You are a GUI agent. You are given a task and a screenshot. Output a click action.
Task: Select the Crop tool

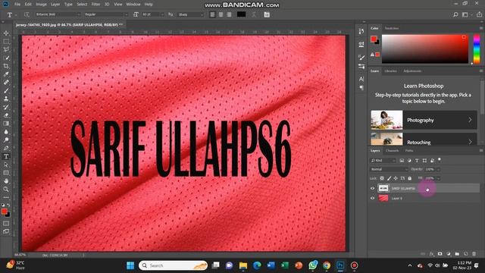6,66
